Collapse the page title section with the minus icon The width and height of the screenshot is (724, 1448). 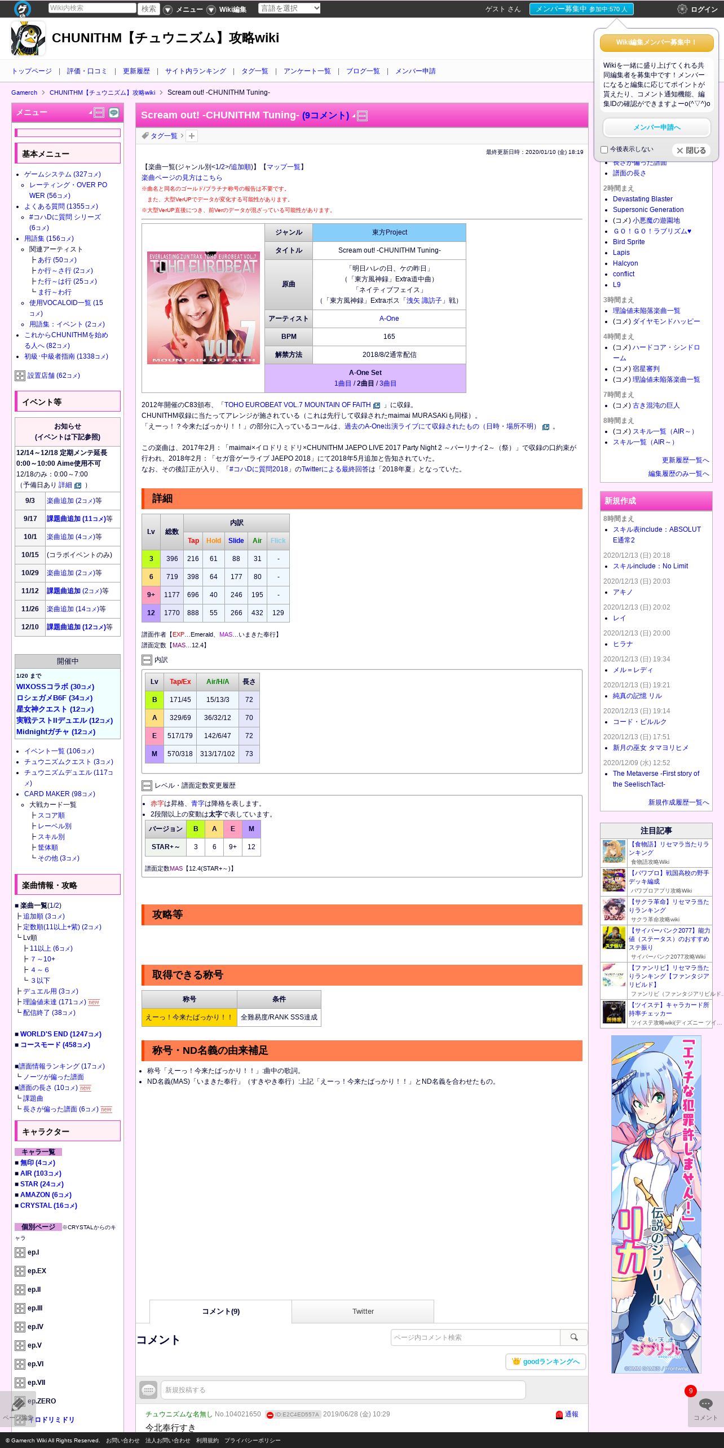click(363, 116)
